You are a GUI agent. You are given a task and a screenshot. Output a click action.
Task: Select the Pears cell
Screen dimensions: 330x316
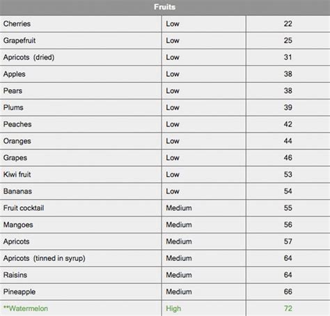coord(13,90)
